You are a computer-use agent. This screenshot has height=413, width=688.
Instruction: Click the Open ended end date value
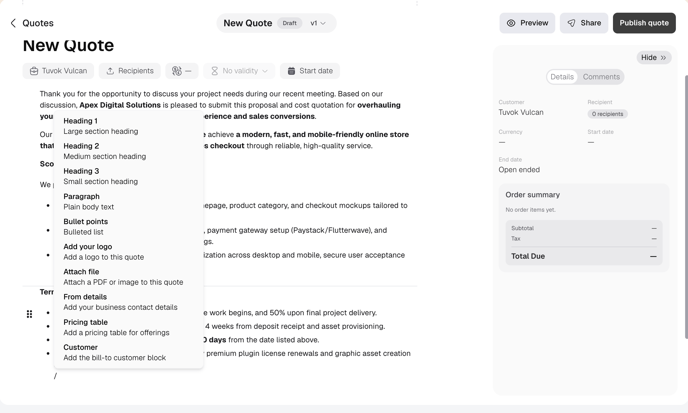click(519, 170)
